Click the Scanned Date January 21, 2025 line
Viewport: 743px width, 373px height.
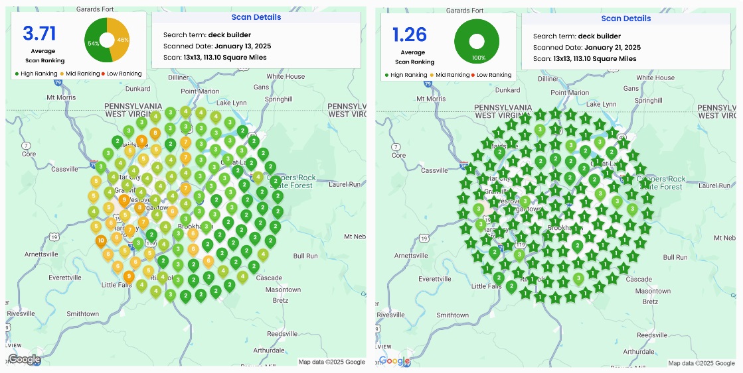[x=586, y=48]
